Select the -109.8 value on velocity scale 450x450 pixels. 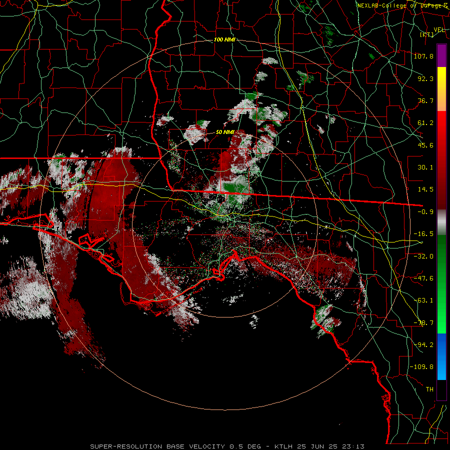pos(421,367)
